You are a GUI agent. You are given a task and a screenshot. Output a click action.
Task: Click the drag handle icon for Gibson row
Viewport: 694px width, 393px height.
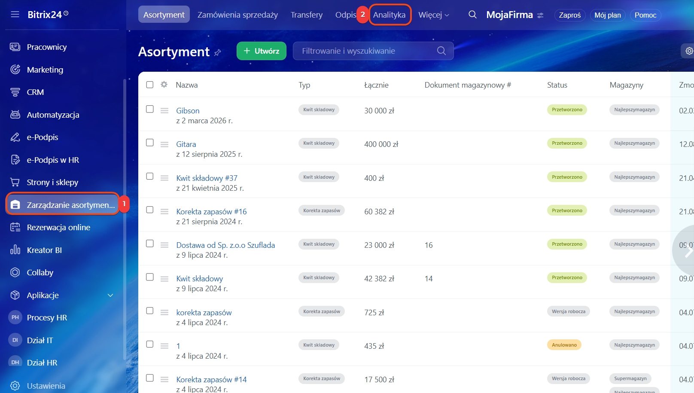(x=164, y=111)
